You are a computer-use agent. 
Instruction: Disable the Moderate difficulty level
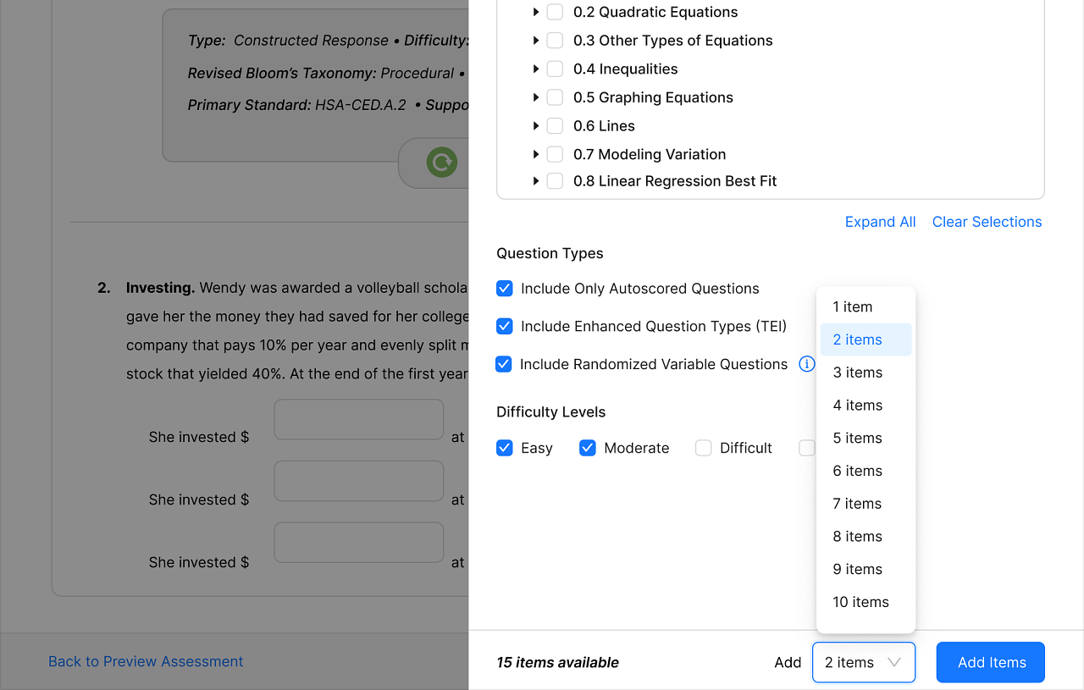click(x=587, y=448)
